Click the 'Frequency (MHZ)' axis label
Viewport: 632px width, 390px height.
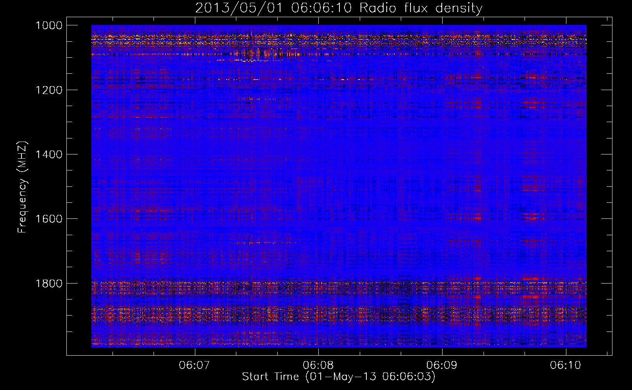pyautogui.click(x=22, y=187)
